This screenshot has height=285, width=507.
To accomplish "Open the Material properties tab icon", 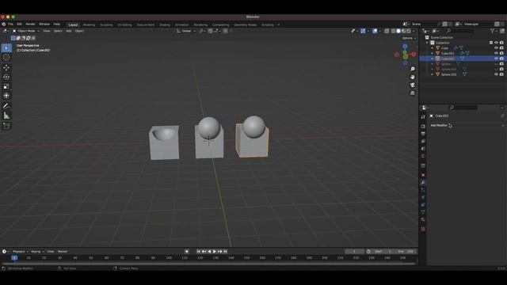I will tap(423, 219).
